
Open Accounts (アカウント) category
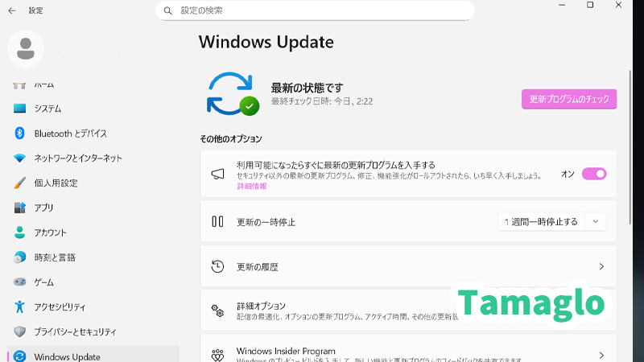[x=93, y=232]
